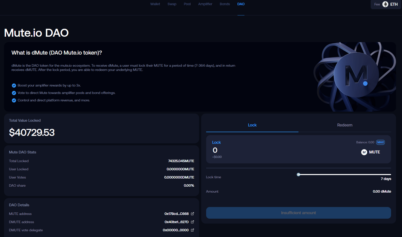The width and height of the screenshot is (402, 237).
Task: Click the '7 days' lock time value
Action: (x=386, y=179)
